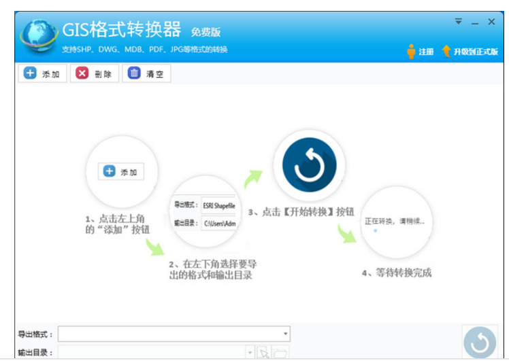509x361 pixels.
Task: Start conversion with bottom-right circular arrow button
Action: coord(480,342)
